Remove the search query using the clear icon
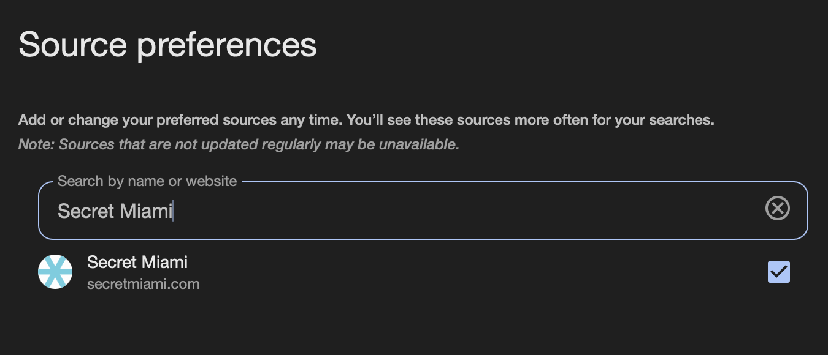This screenshot has height=355, width=828. coord(778,209)
